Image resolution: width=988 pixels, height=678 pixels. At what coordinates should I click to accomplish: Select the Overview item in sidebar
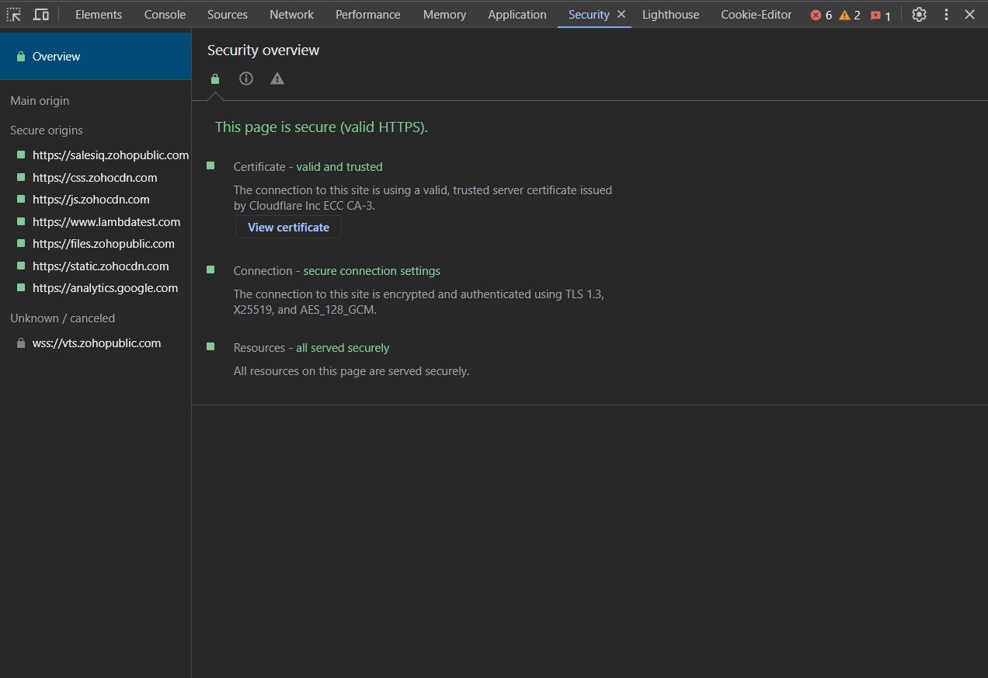[x=56, y=57]
